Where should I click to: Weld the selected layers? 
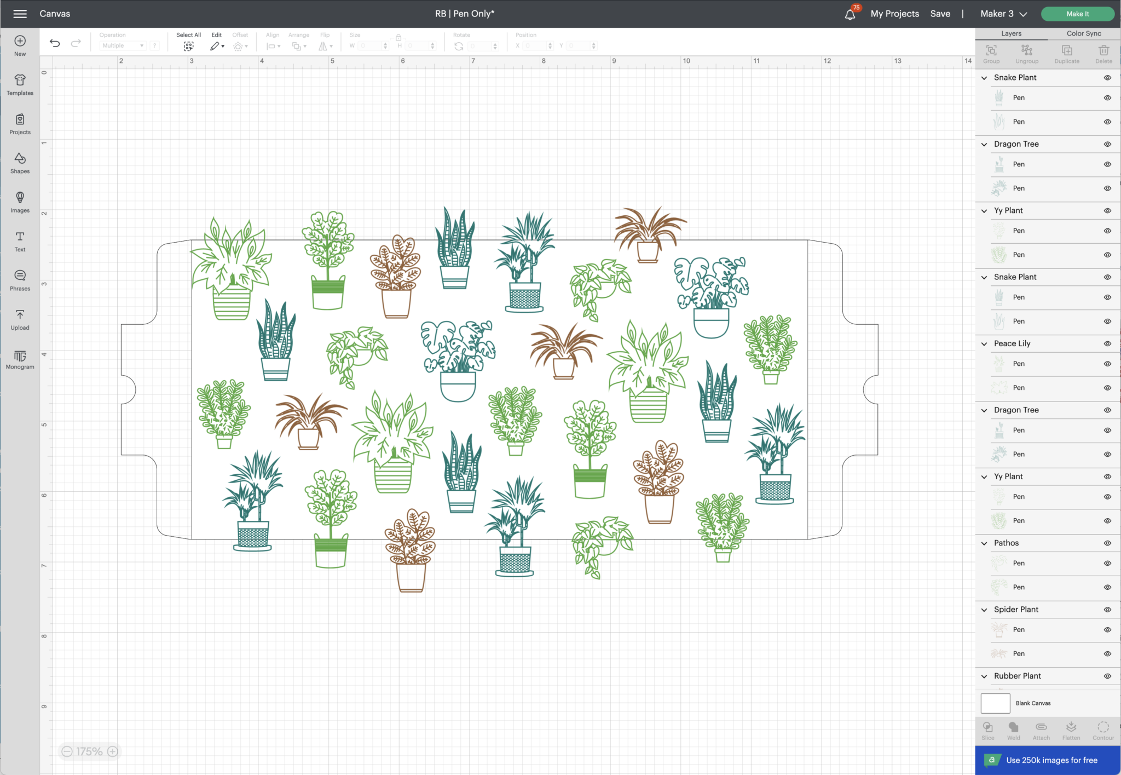point(1014,730)
